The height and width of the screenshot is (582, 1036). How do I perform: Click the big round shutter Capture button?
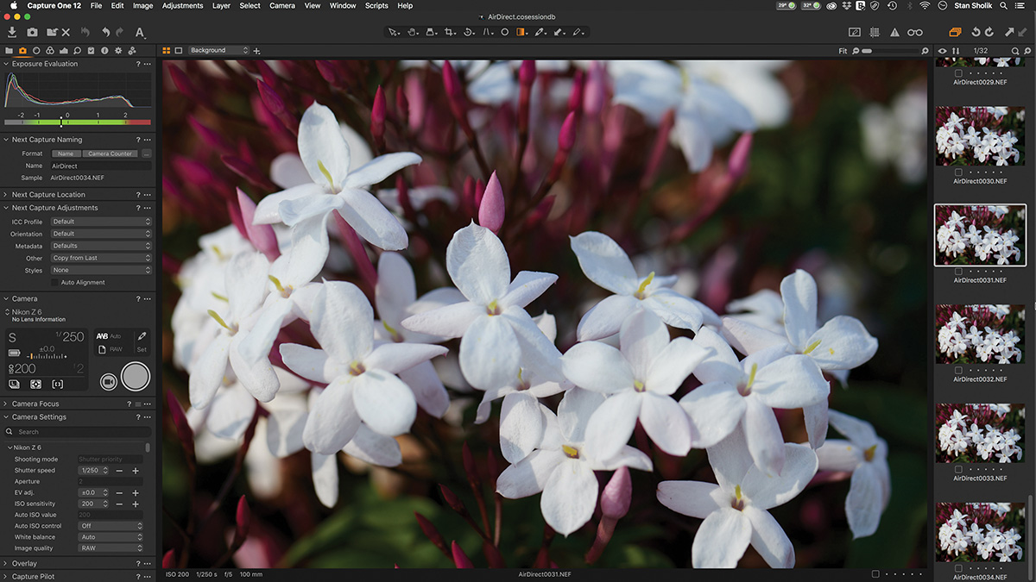(136, 377)
